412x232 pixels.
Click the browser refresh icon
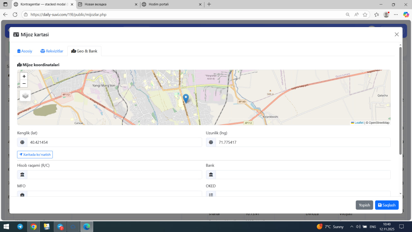(15, 15)
